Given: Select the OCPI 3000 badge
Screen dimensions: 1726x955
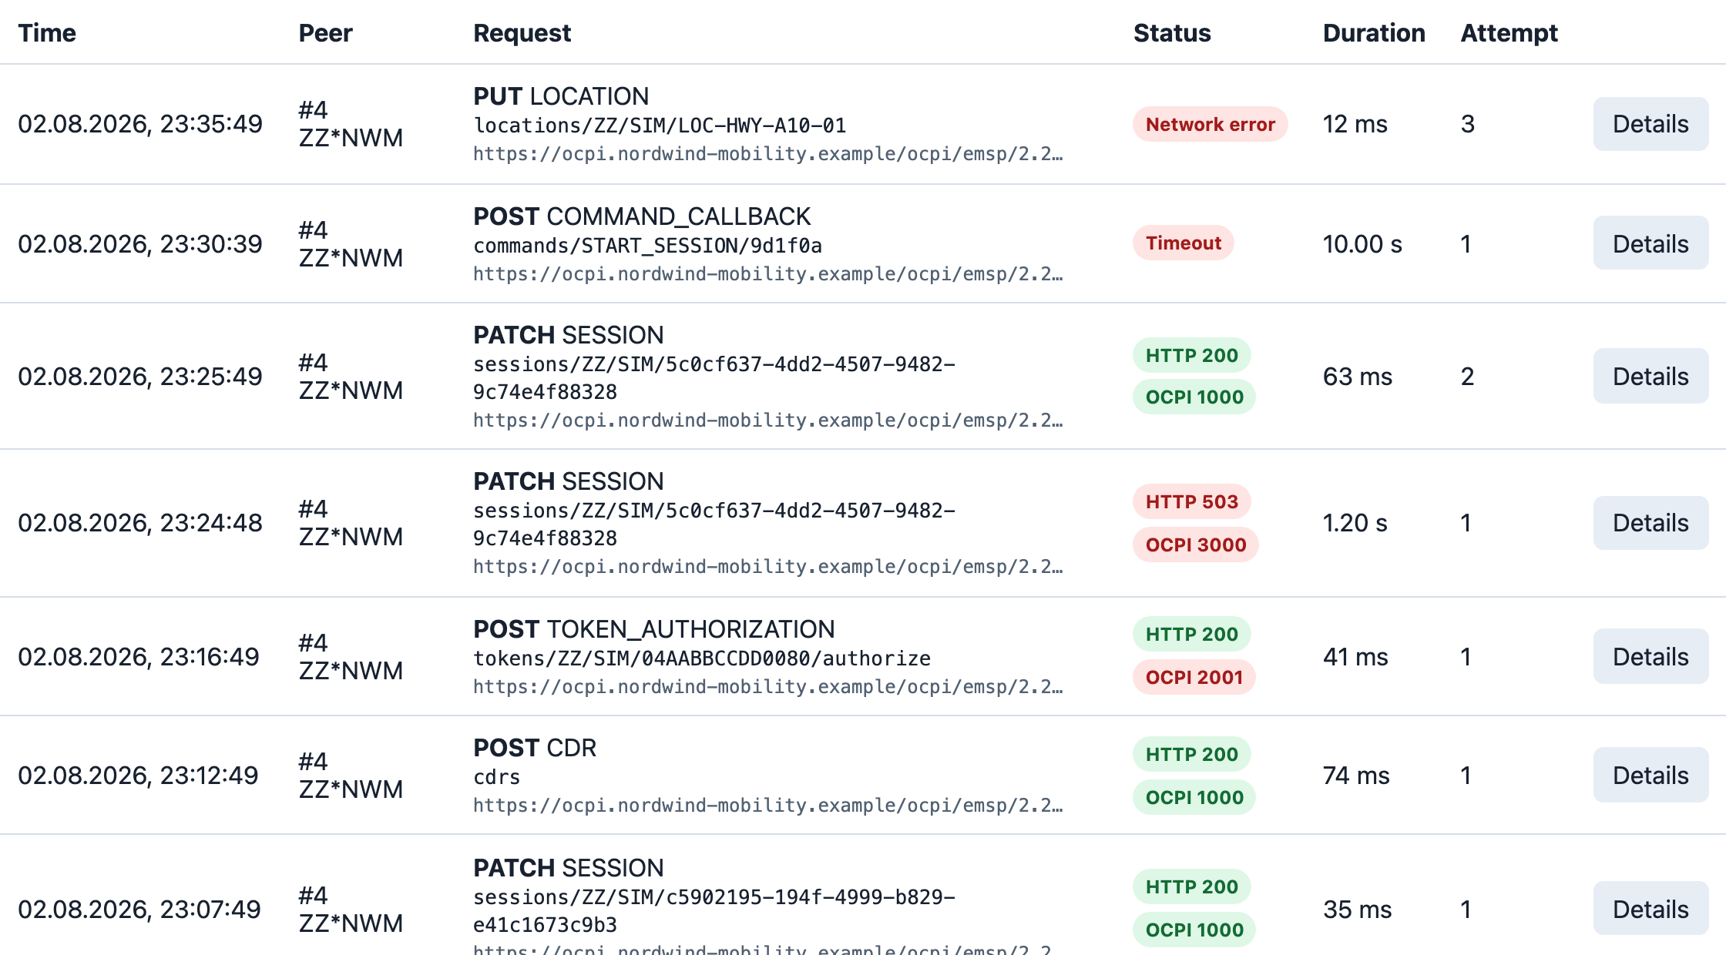Looking at the screenshot, I should click(1195, 545).
